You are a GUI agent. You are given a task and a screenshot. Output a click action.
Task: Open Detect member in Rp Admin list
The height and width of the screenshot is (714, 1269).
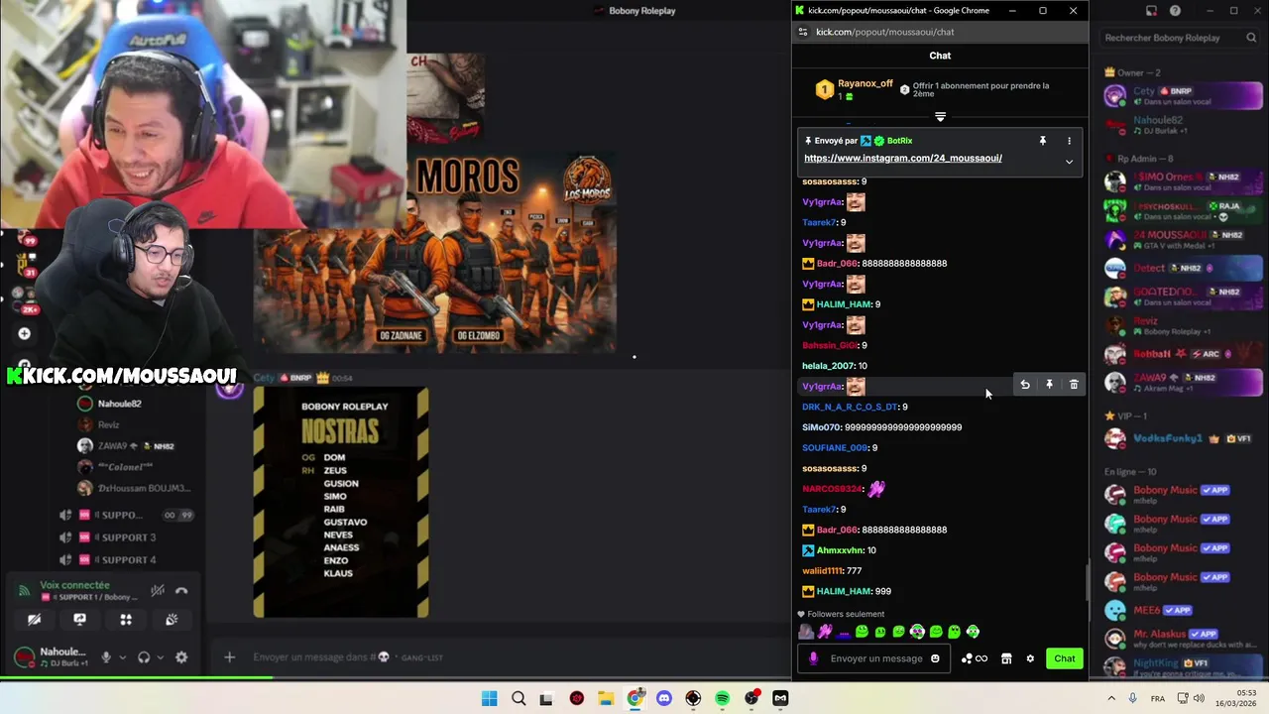point(1184,268)
